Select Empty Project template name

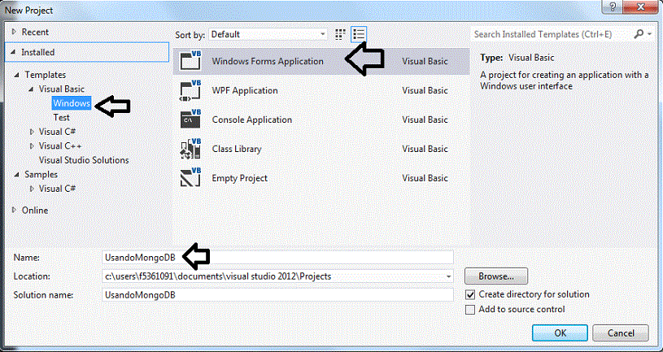pos(240,178)
